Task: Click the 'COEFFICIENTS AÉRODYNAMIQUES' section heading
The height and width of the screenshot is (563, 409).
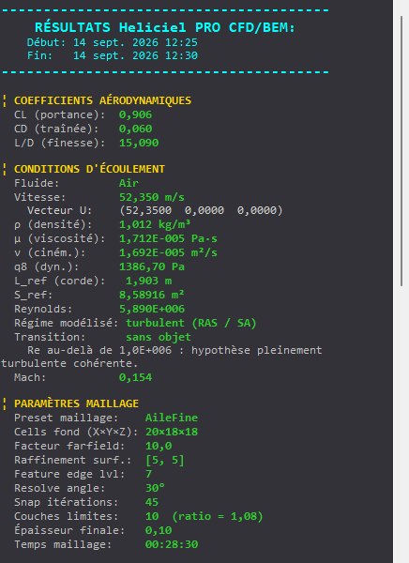Action: (x=102, y=100)
